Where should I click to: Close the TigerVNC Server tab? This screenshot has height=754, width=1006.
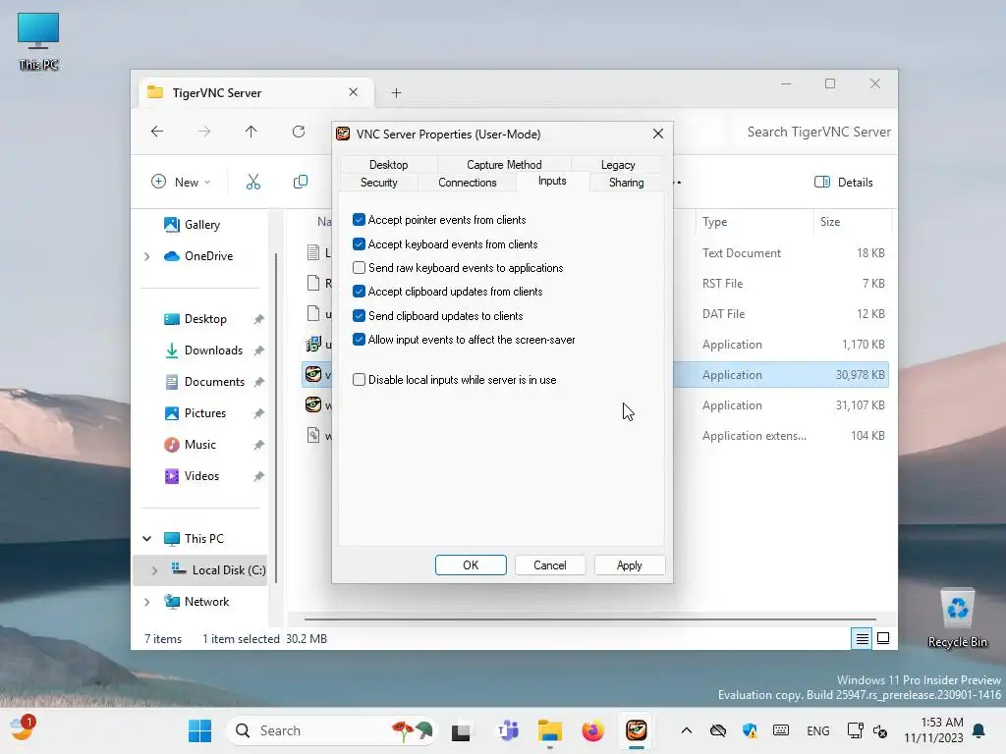pyautogui.click(x=353, y=92)
